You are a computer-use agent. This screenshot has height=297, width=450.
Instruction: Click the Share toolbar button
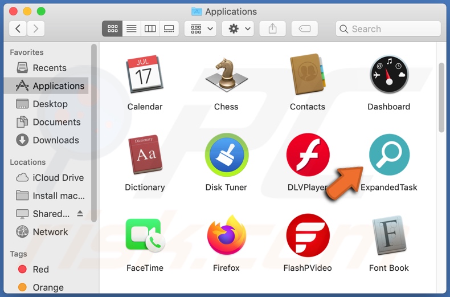point(273,29)
